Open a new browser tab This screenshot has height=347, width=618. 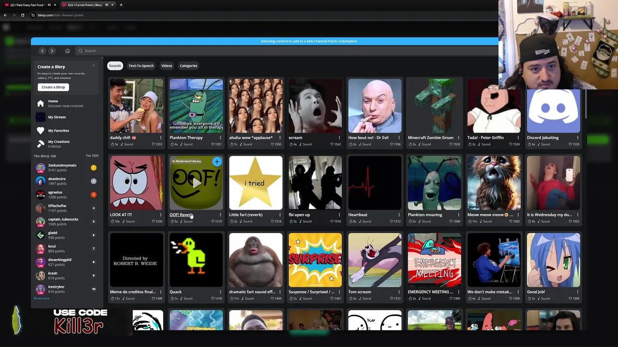click(x=121, y=5)
